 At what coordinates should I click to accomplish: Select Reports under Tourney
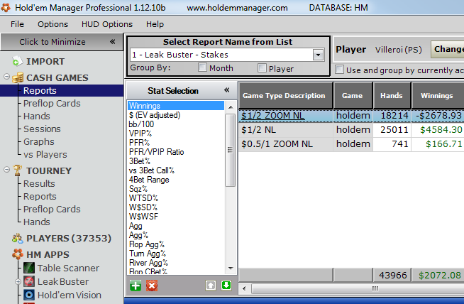coord(40,196)
